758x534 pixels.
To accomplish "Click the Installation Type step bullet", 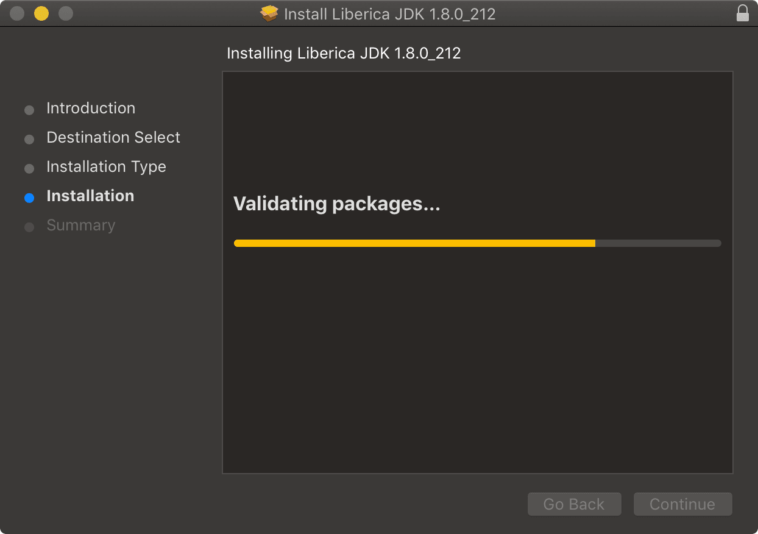I will pyautogui.click(x=29, y=168).
